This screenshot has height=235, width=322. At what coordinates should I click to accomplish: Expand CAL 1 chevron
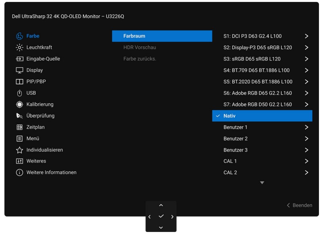(x=306, y=161)
